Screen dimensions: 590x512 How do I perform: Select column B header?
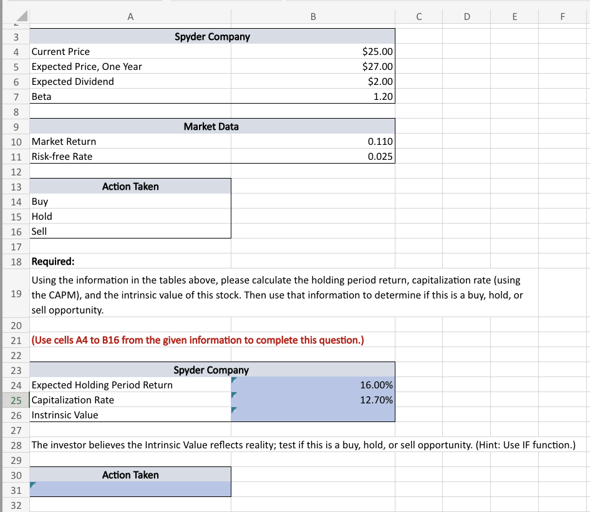313,17
